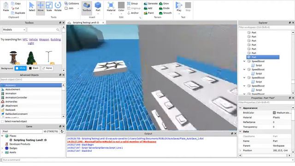The height and width of the screenshot is (166, 295).
Task: Click the Cut button
Action: (15, 8)
